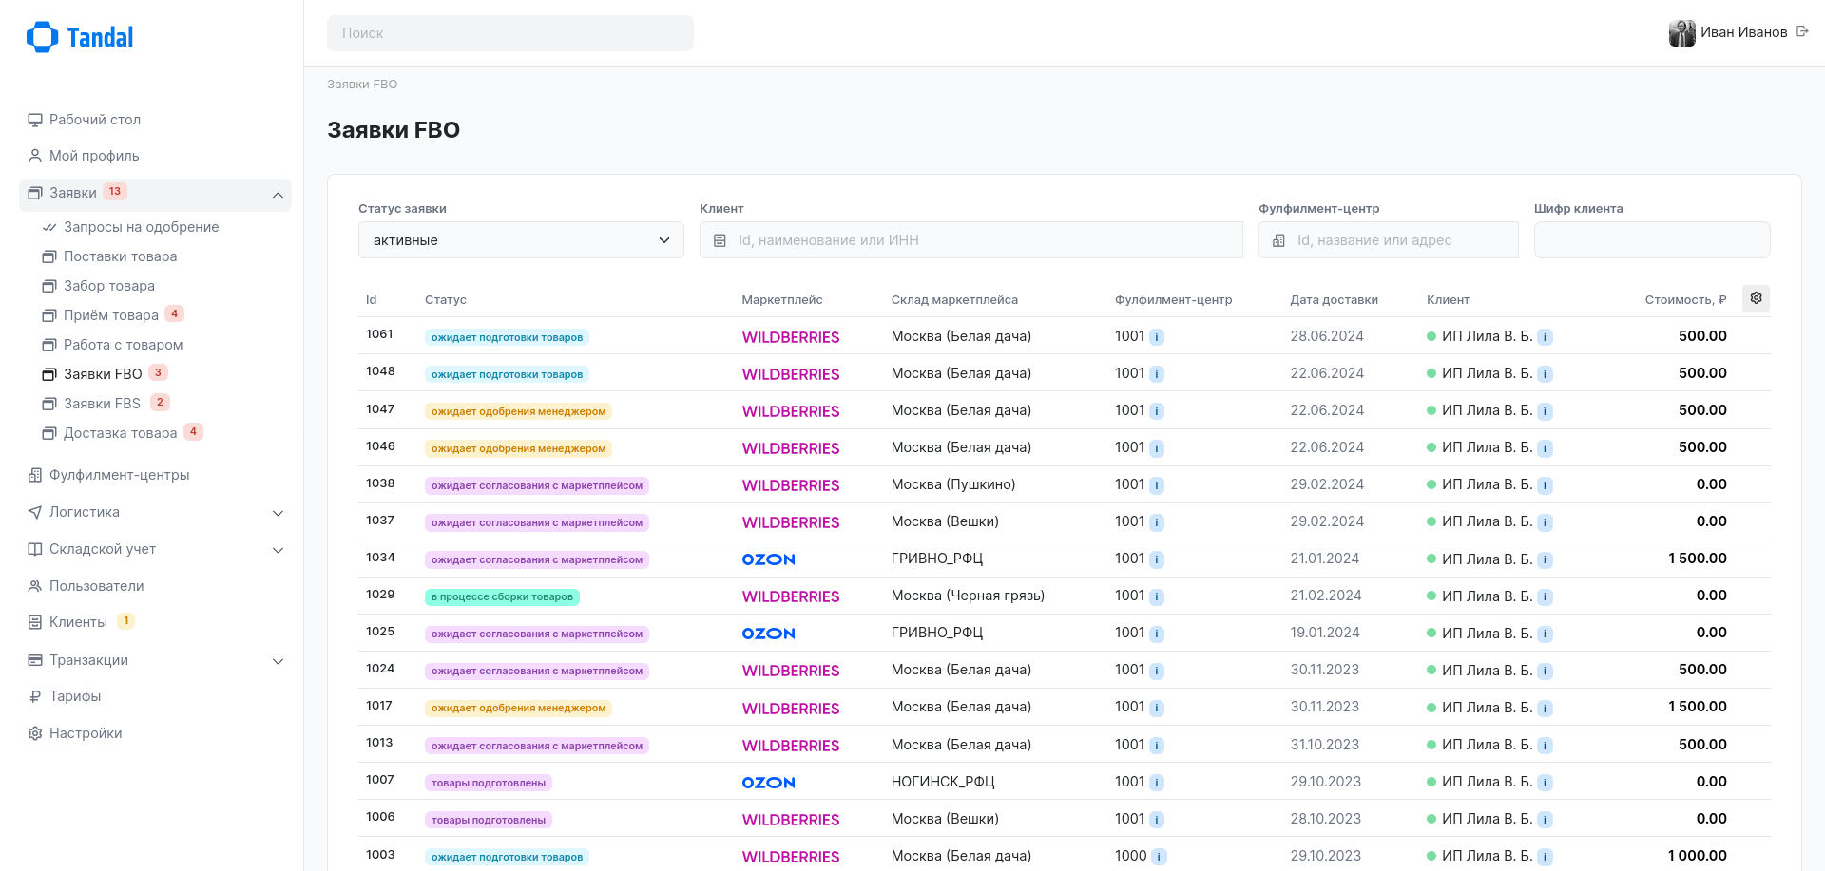Click the OZON logo in row 1007

click(768, 783)
